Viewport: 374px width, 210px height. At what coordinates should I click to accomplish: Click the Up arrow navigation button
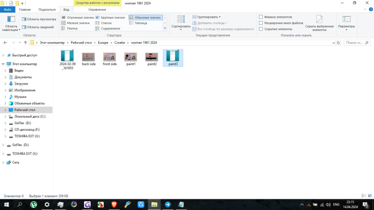tap(25, 42)
